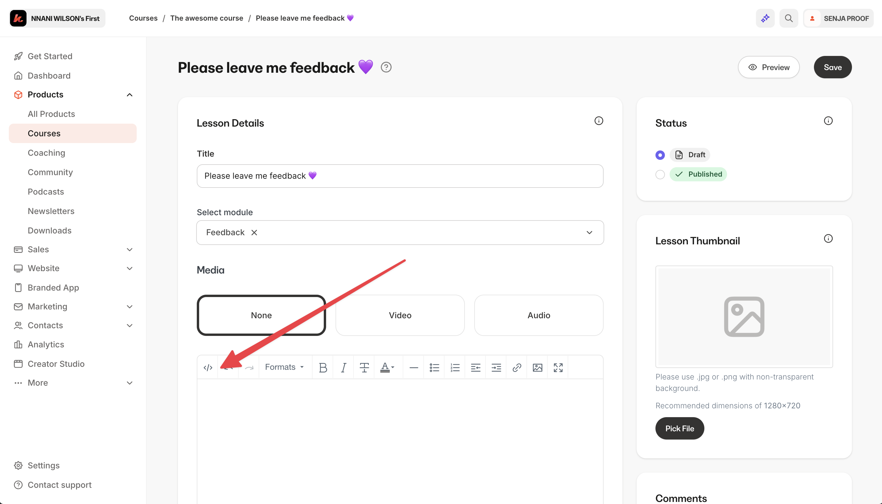
Task: Show Status panel info icon
Action: click(x=828, y=121)
